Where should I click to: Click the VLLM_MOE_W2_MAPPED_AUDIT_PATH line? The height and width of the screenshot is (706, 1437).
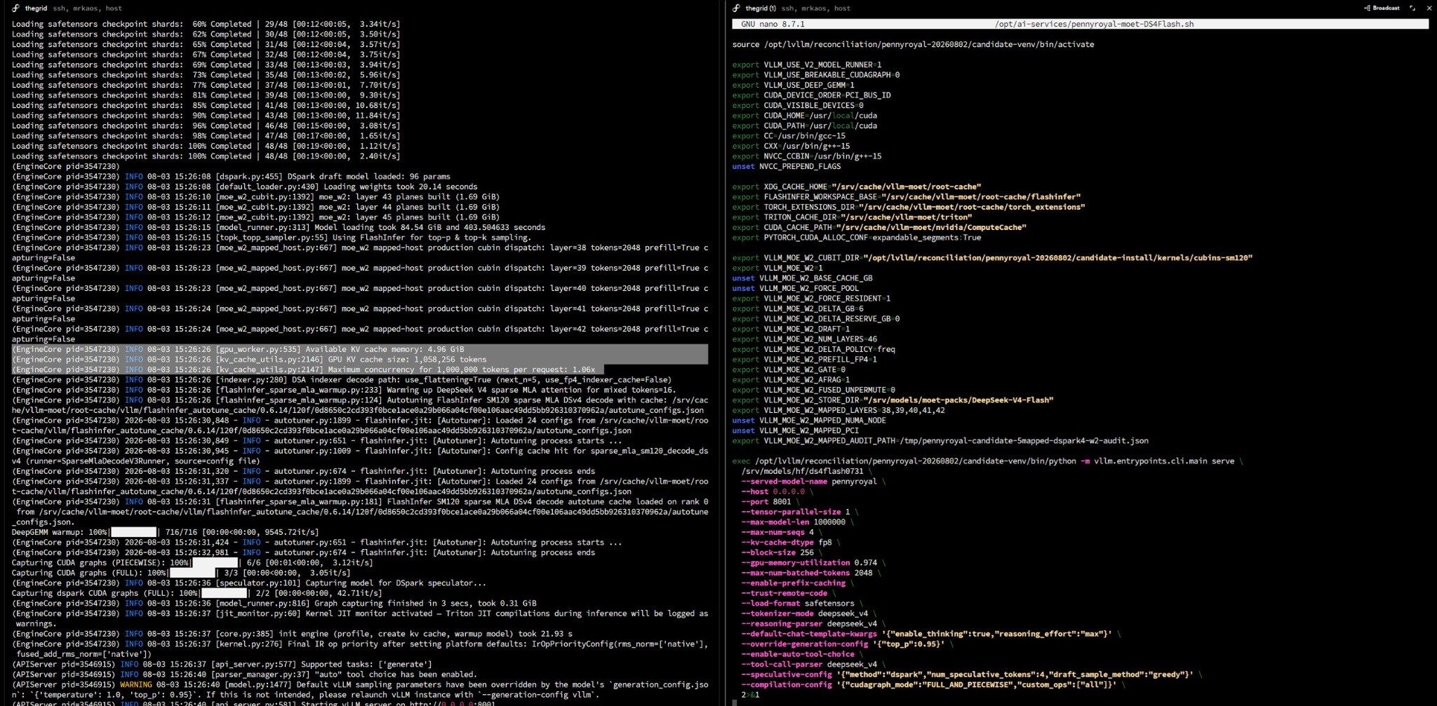pyautogui.click(x=940, y=441)
